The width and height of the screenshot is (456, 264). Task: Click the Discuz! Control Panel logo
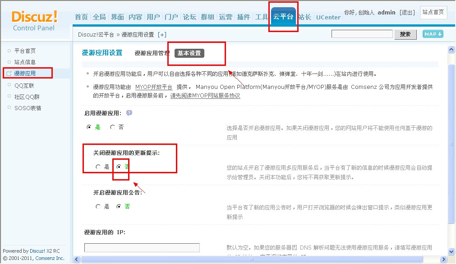[x=34, y=21]
